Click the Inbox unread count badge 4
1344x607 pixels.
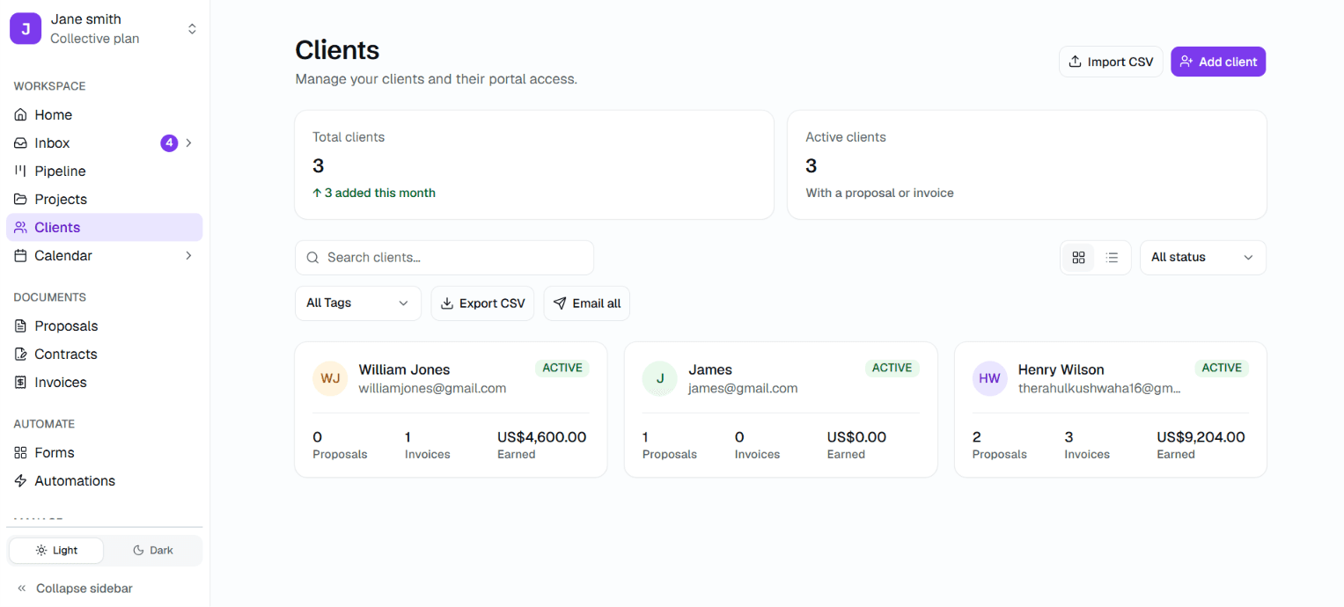click(x=169, y=143)
